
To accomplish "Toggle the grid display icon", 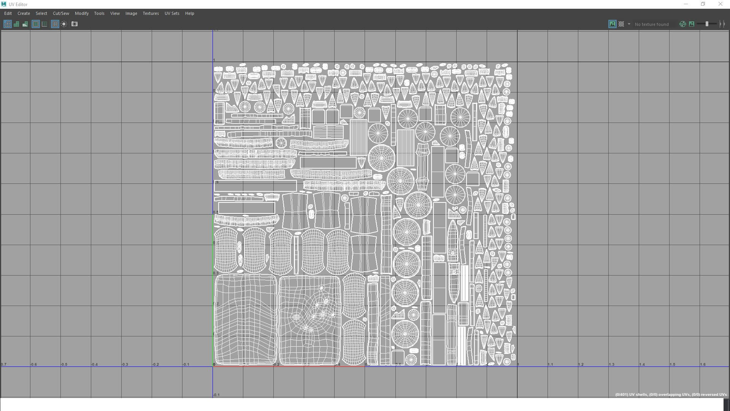I will pos(55,24).
